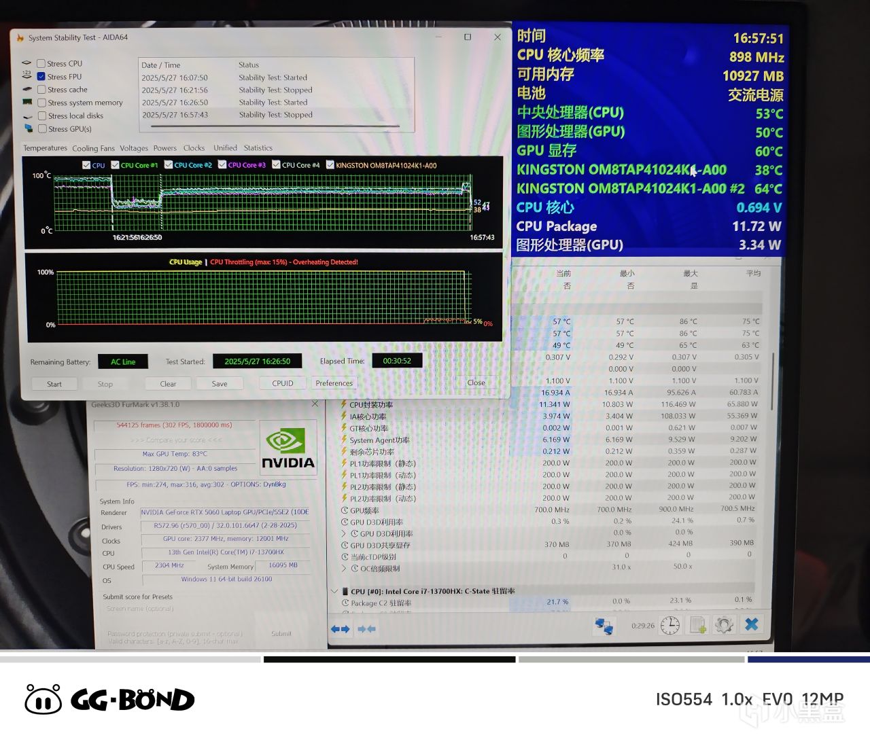Image resolution: width=870 pixels, height=746 pixels.
Task: Click the HWiNFO clock reset timer icon
Action: point(669,625)
